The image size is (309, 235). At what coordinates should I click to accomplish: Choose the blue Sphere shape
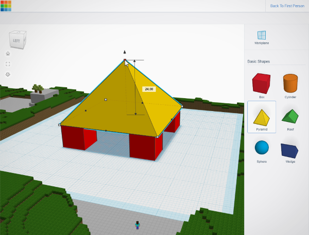pos(262,148)
